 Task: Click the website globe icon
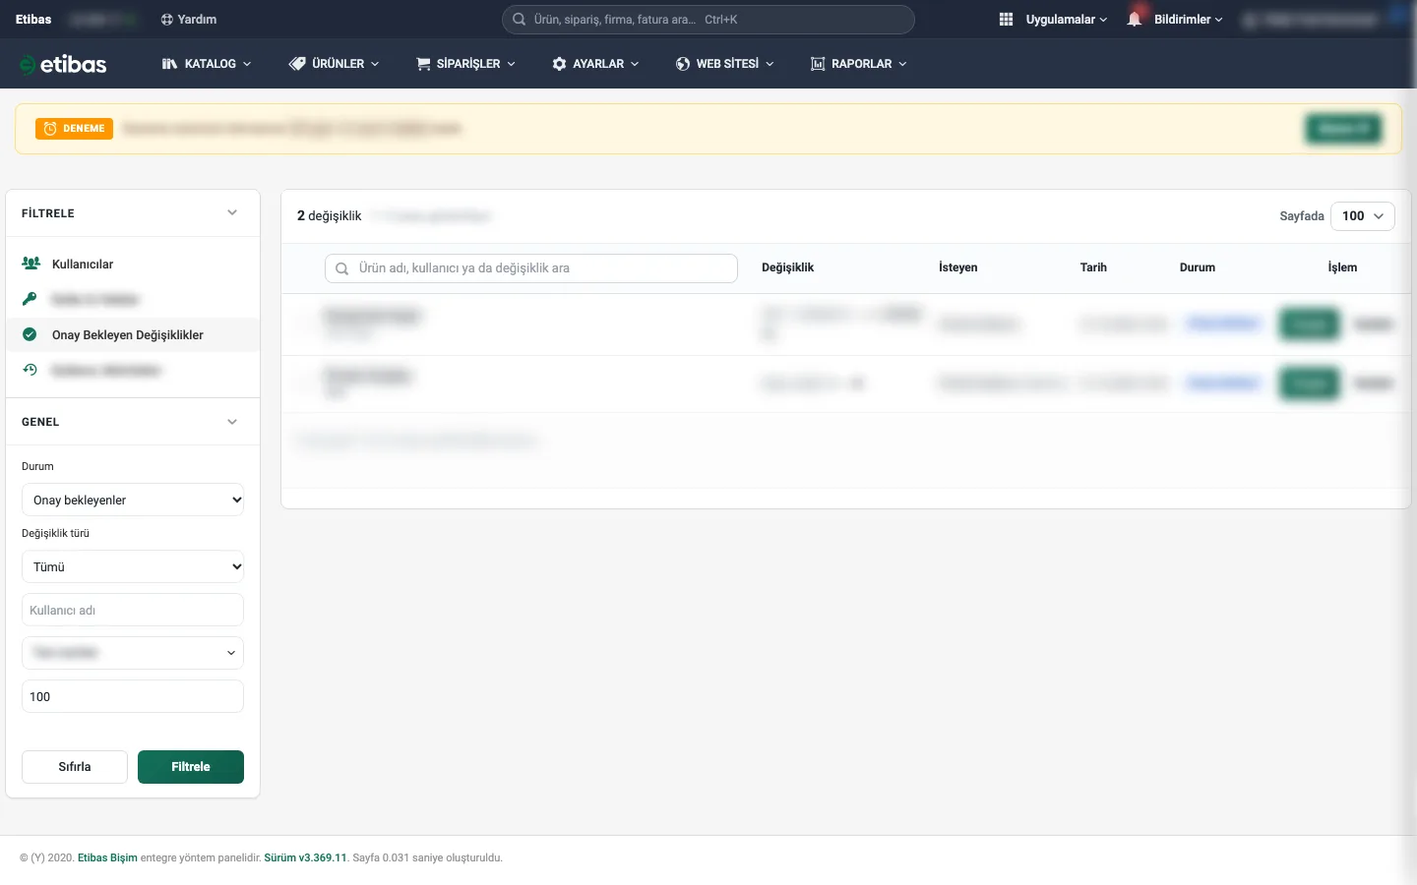(683, 64)
